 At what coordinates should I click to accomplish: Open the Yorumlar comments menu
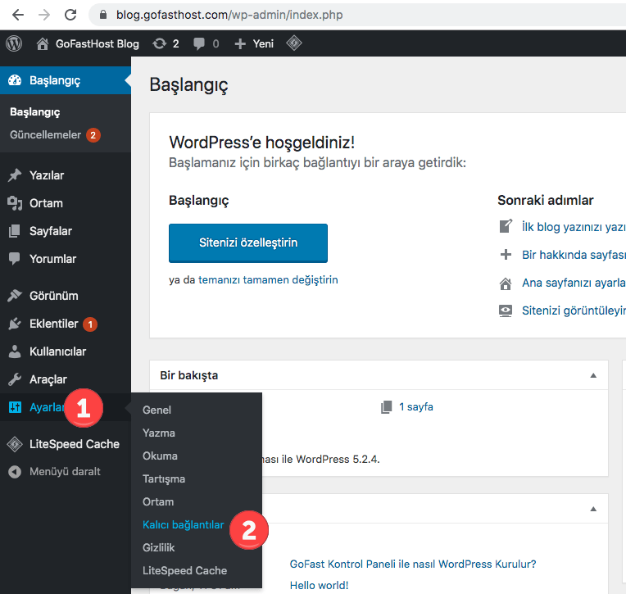coord(52,259)
